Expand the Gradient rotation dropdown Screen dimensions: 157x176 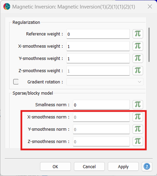[x=105, y=82]
